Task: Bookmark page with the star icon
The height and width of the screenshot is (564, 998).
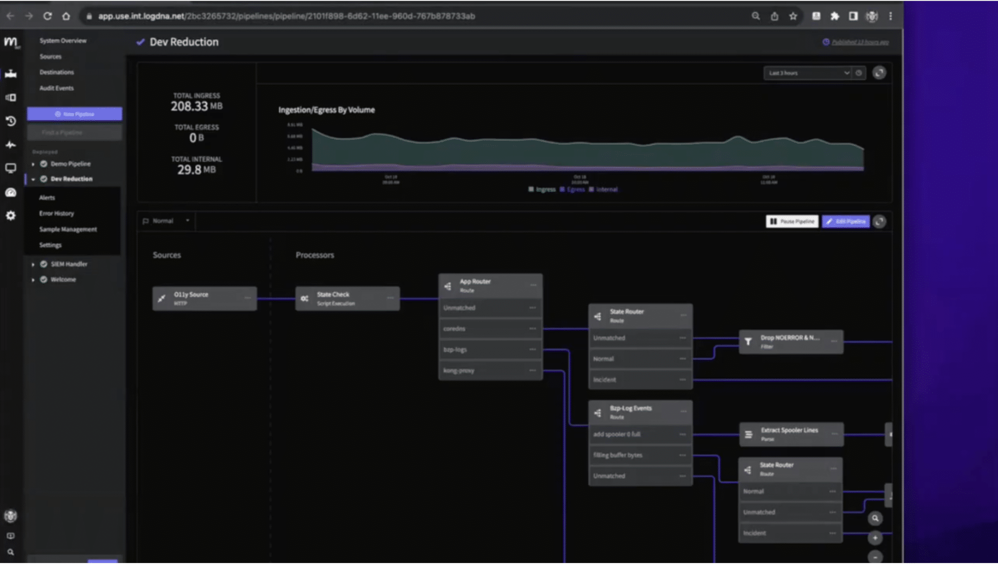Action: point(793,16)
